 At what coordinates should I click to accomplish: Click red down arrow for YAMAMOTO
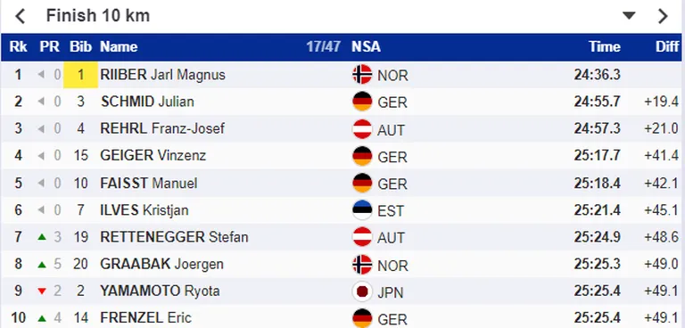point(42,291)
